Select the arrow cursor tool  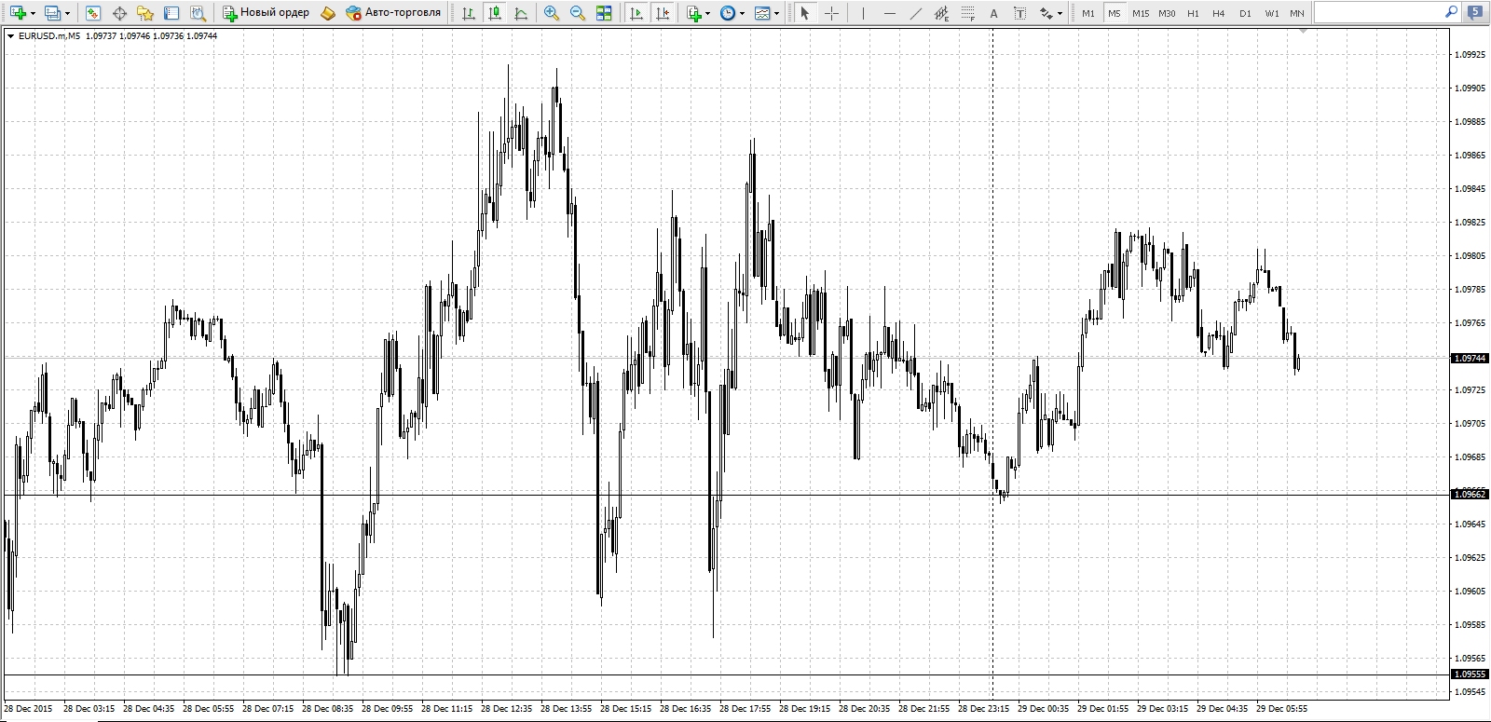pos(805,13)
